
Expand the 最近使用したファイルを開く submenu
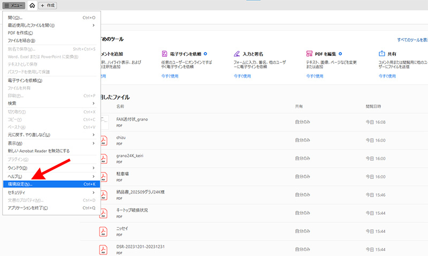[94, 25]
